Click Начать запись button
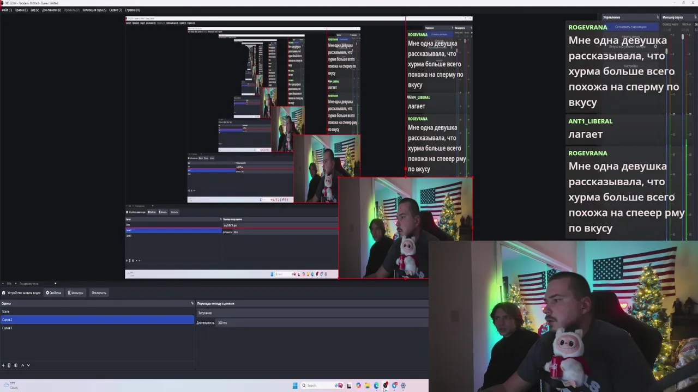 [x=631, y=36]
